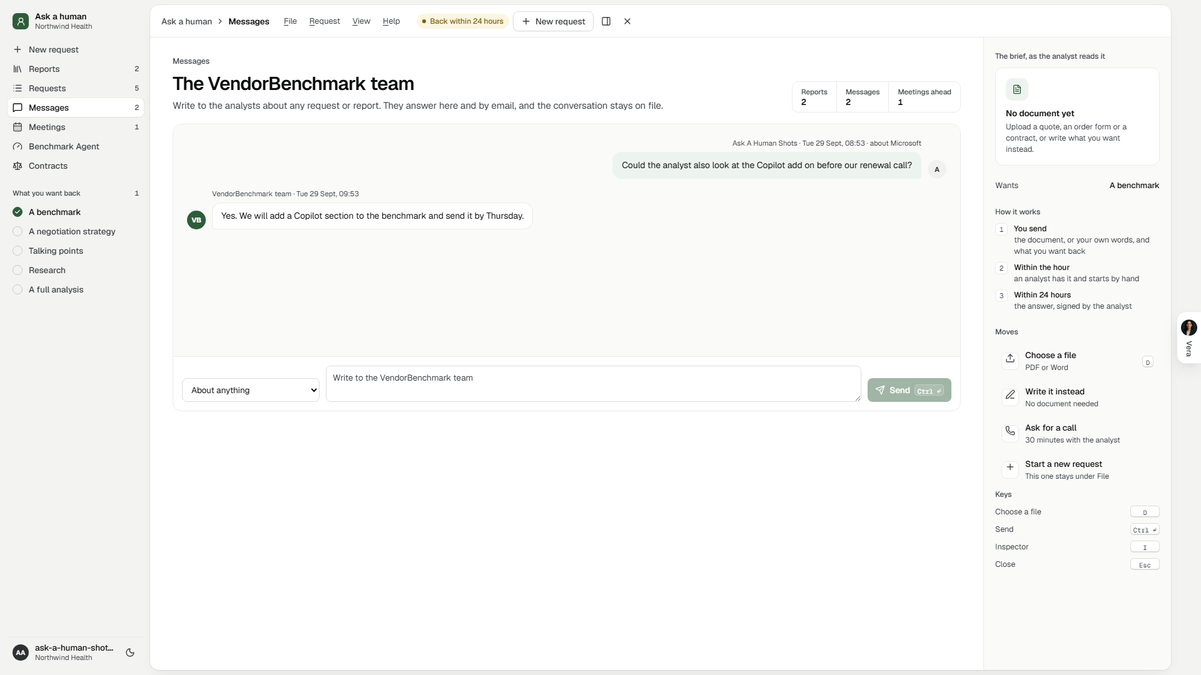
Task: Click the VB avatar of VendorBenchmark team
Action: (196, 220)
